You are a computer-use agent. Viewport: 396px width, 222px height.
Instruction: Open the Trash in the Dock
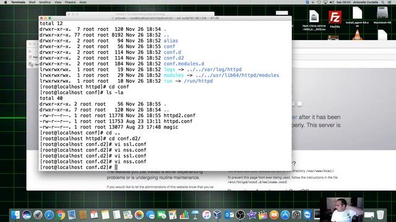(380, 215)
